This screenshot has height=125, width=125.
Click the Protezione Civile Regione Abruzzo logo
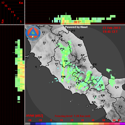(x=33, y=33)
